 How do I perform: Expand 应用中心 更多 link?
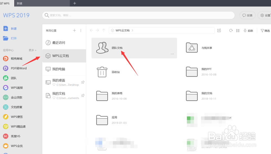tap(33, 50)
